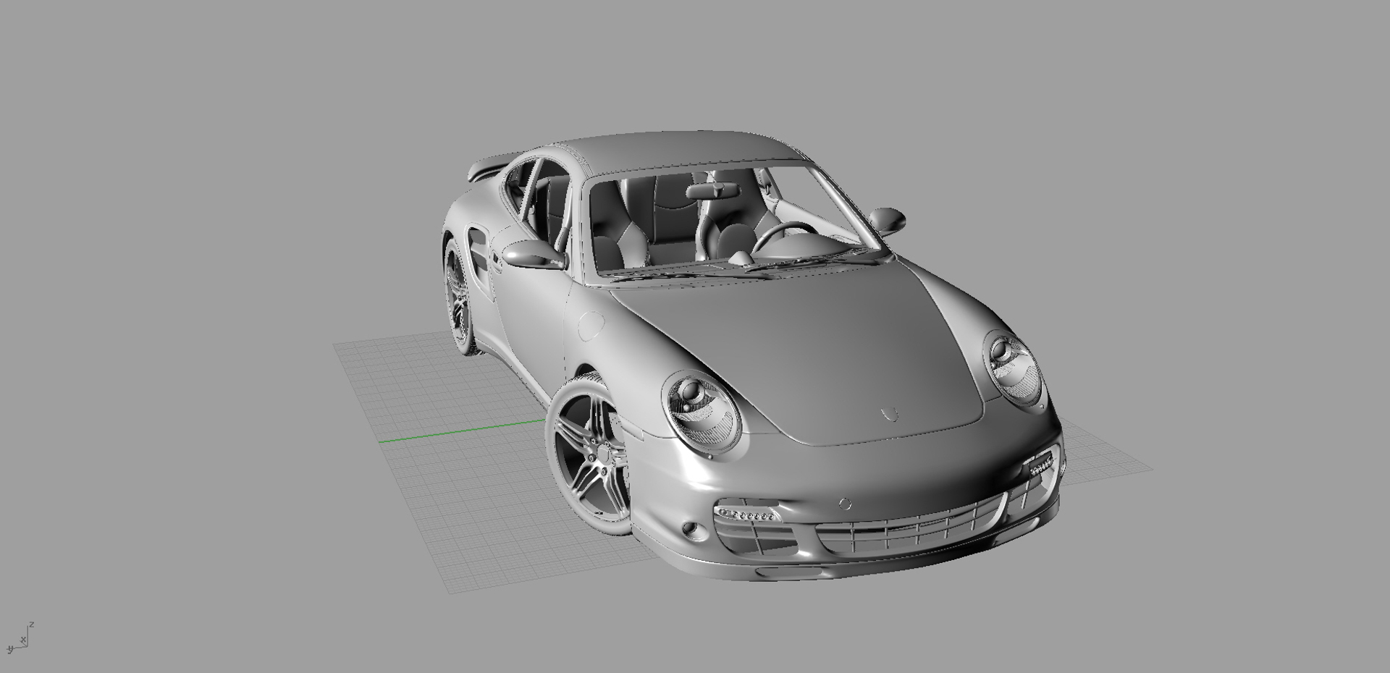The height and width of the screenshot is (673, 1390).
Task: Select the side air intake behind the door
Action: (x=480, y=257)
